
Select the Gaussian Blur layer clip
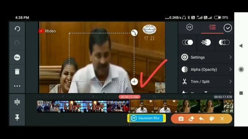point(146,118)
